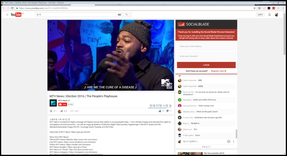Screen dimensions: 287x156
Task: Open the on-screen keyboard icon in search box
Action: click(x=119, y=15)
